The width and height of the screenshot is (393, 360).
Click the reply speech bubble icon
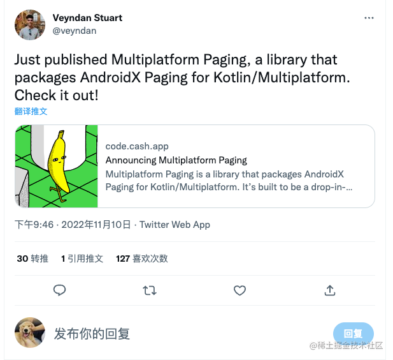[x=59, y=290]
